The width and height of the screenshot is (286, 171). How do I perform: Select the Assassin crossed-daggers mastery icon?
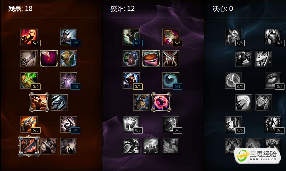[x=171, y=59]
